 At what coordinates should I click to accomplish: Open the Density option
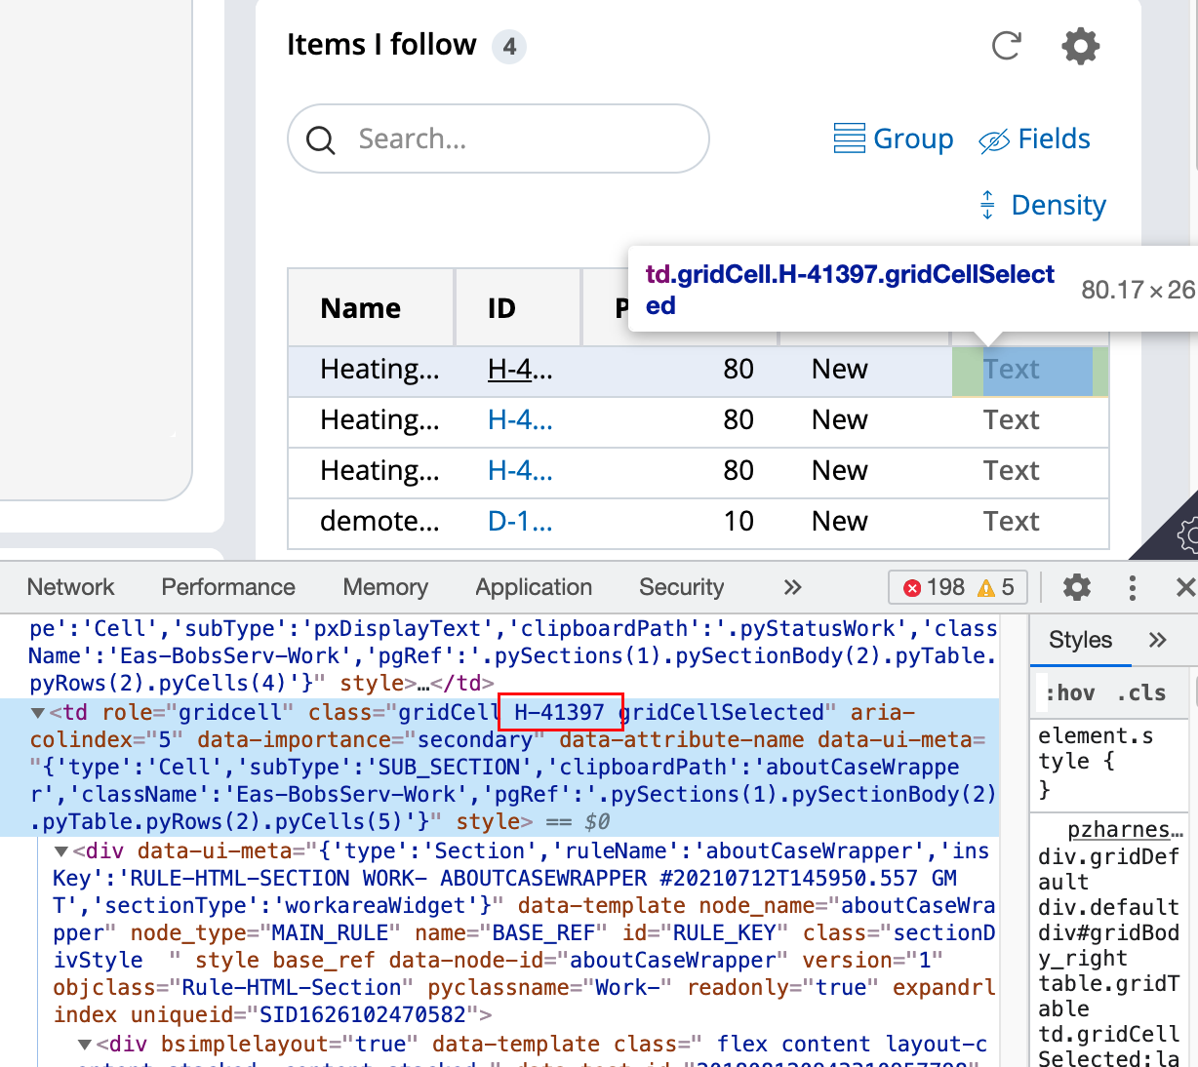point(1040,205)
